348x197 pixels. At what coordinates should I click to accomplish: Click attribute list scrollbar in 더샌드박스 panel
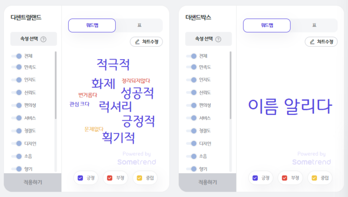point(230,85)
